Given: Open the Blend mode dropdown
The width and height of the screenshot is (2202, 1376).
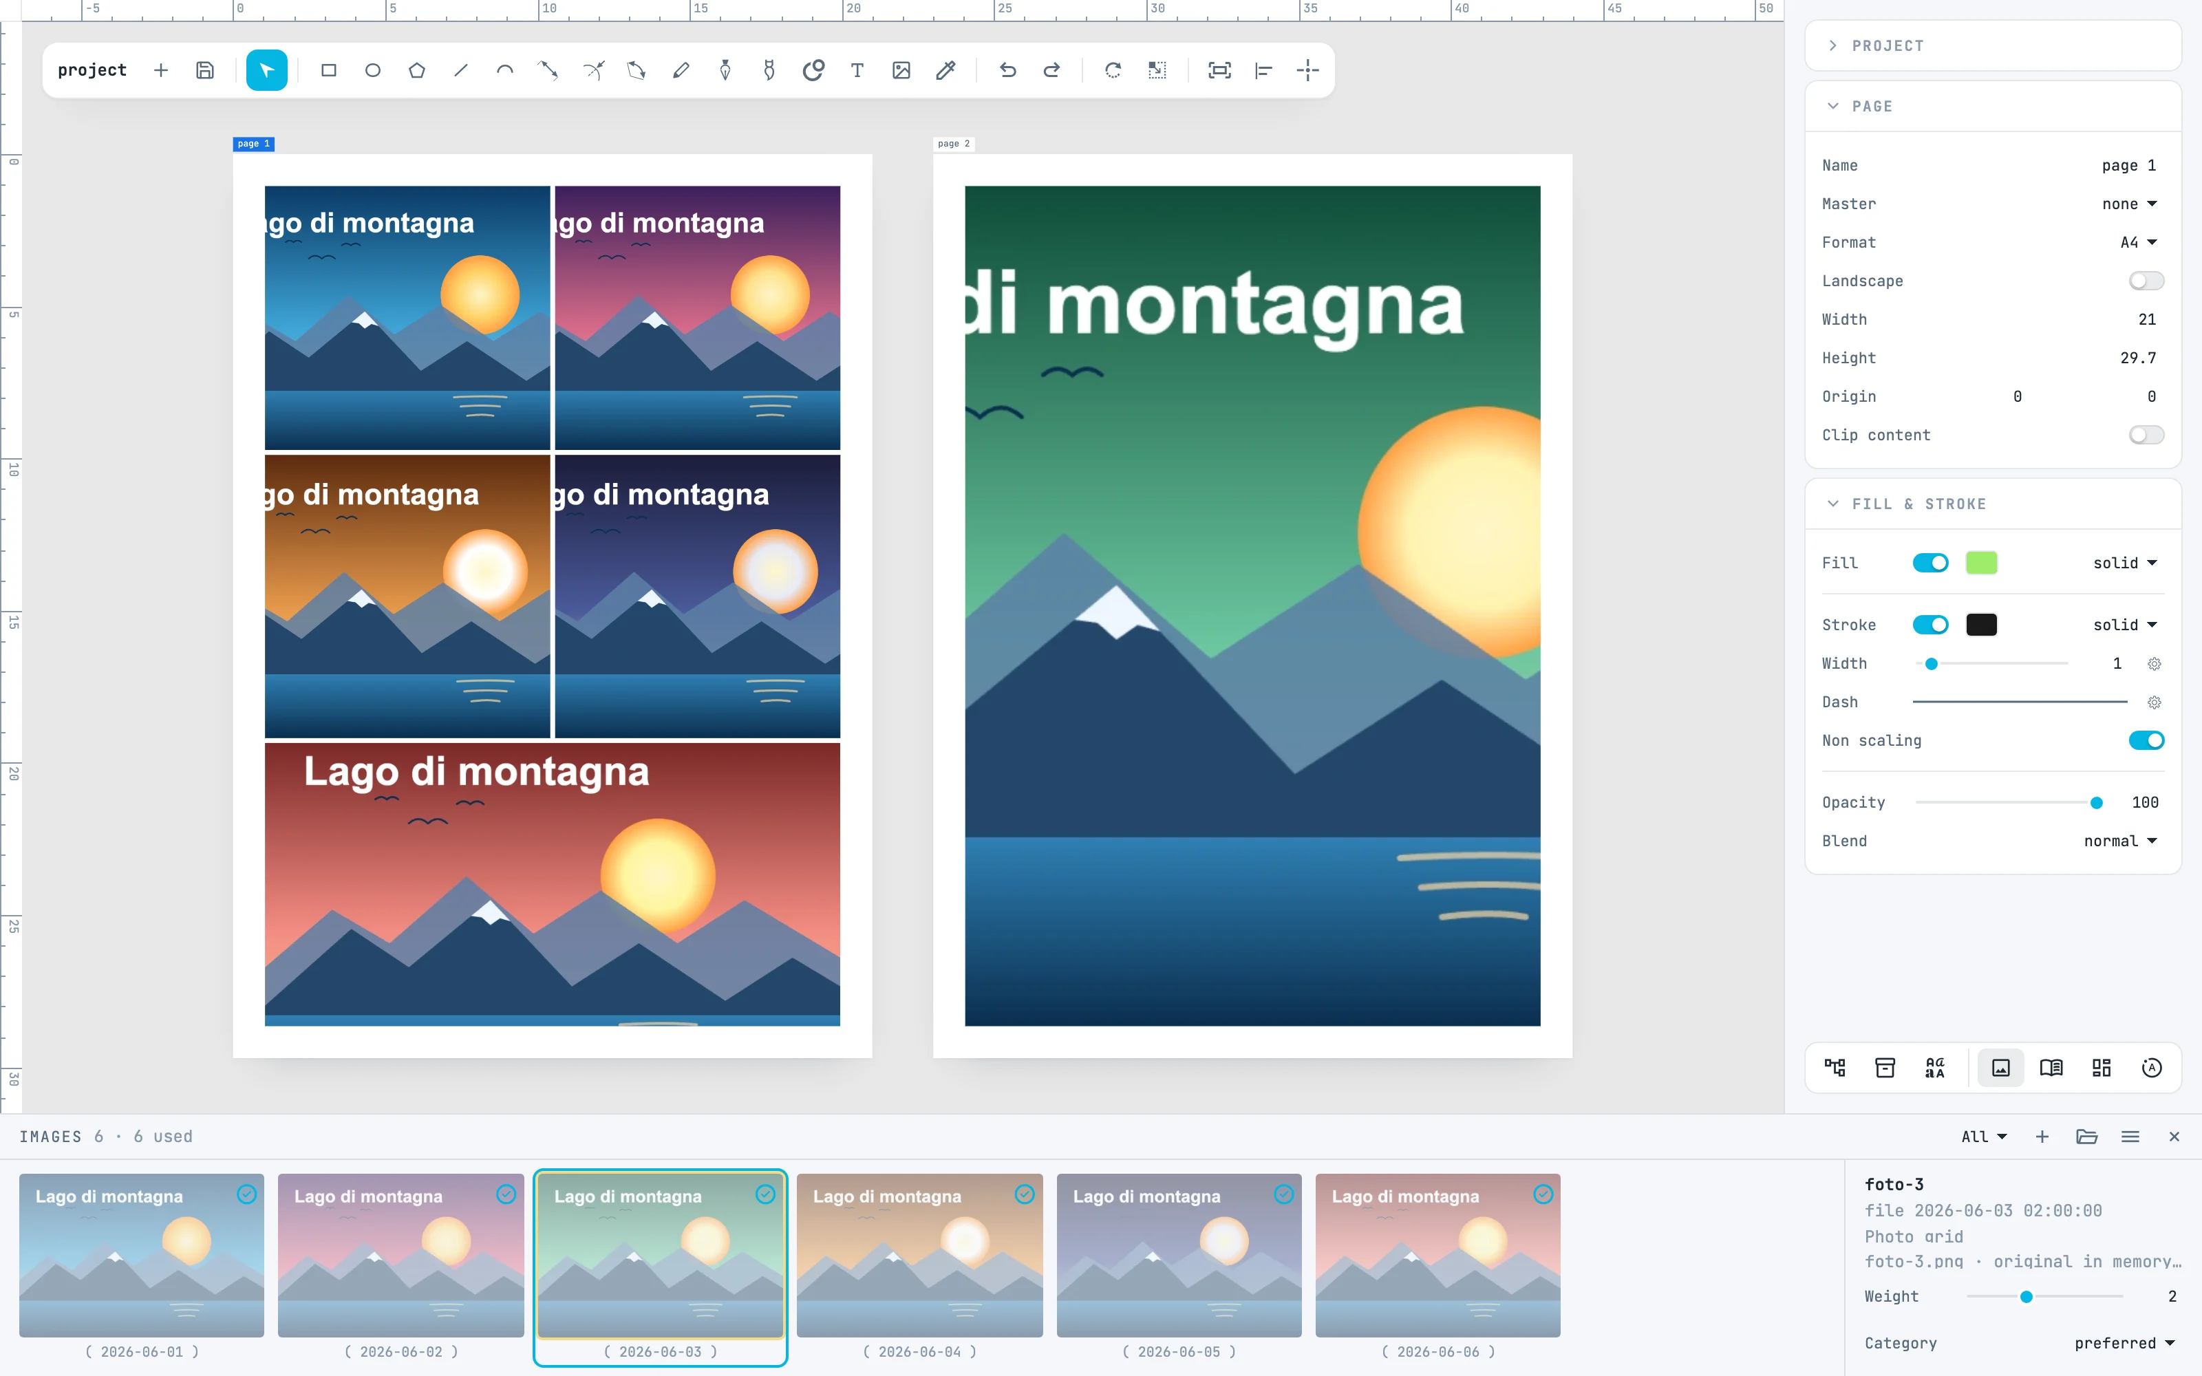Looking at the screenshot, I should (x=2120, y=841).
